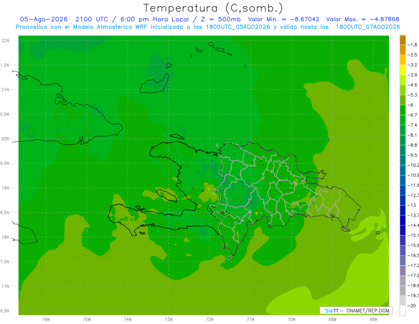This screenshot has width=419, height=324.
Task: Click the "-9.5" colorbar value
Action: (x=413, y=155)
